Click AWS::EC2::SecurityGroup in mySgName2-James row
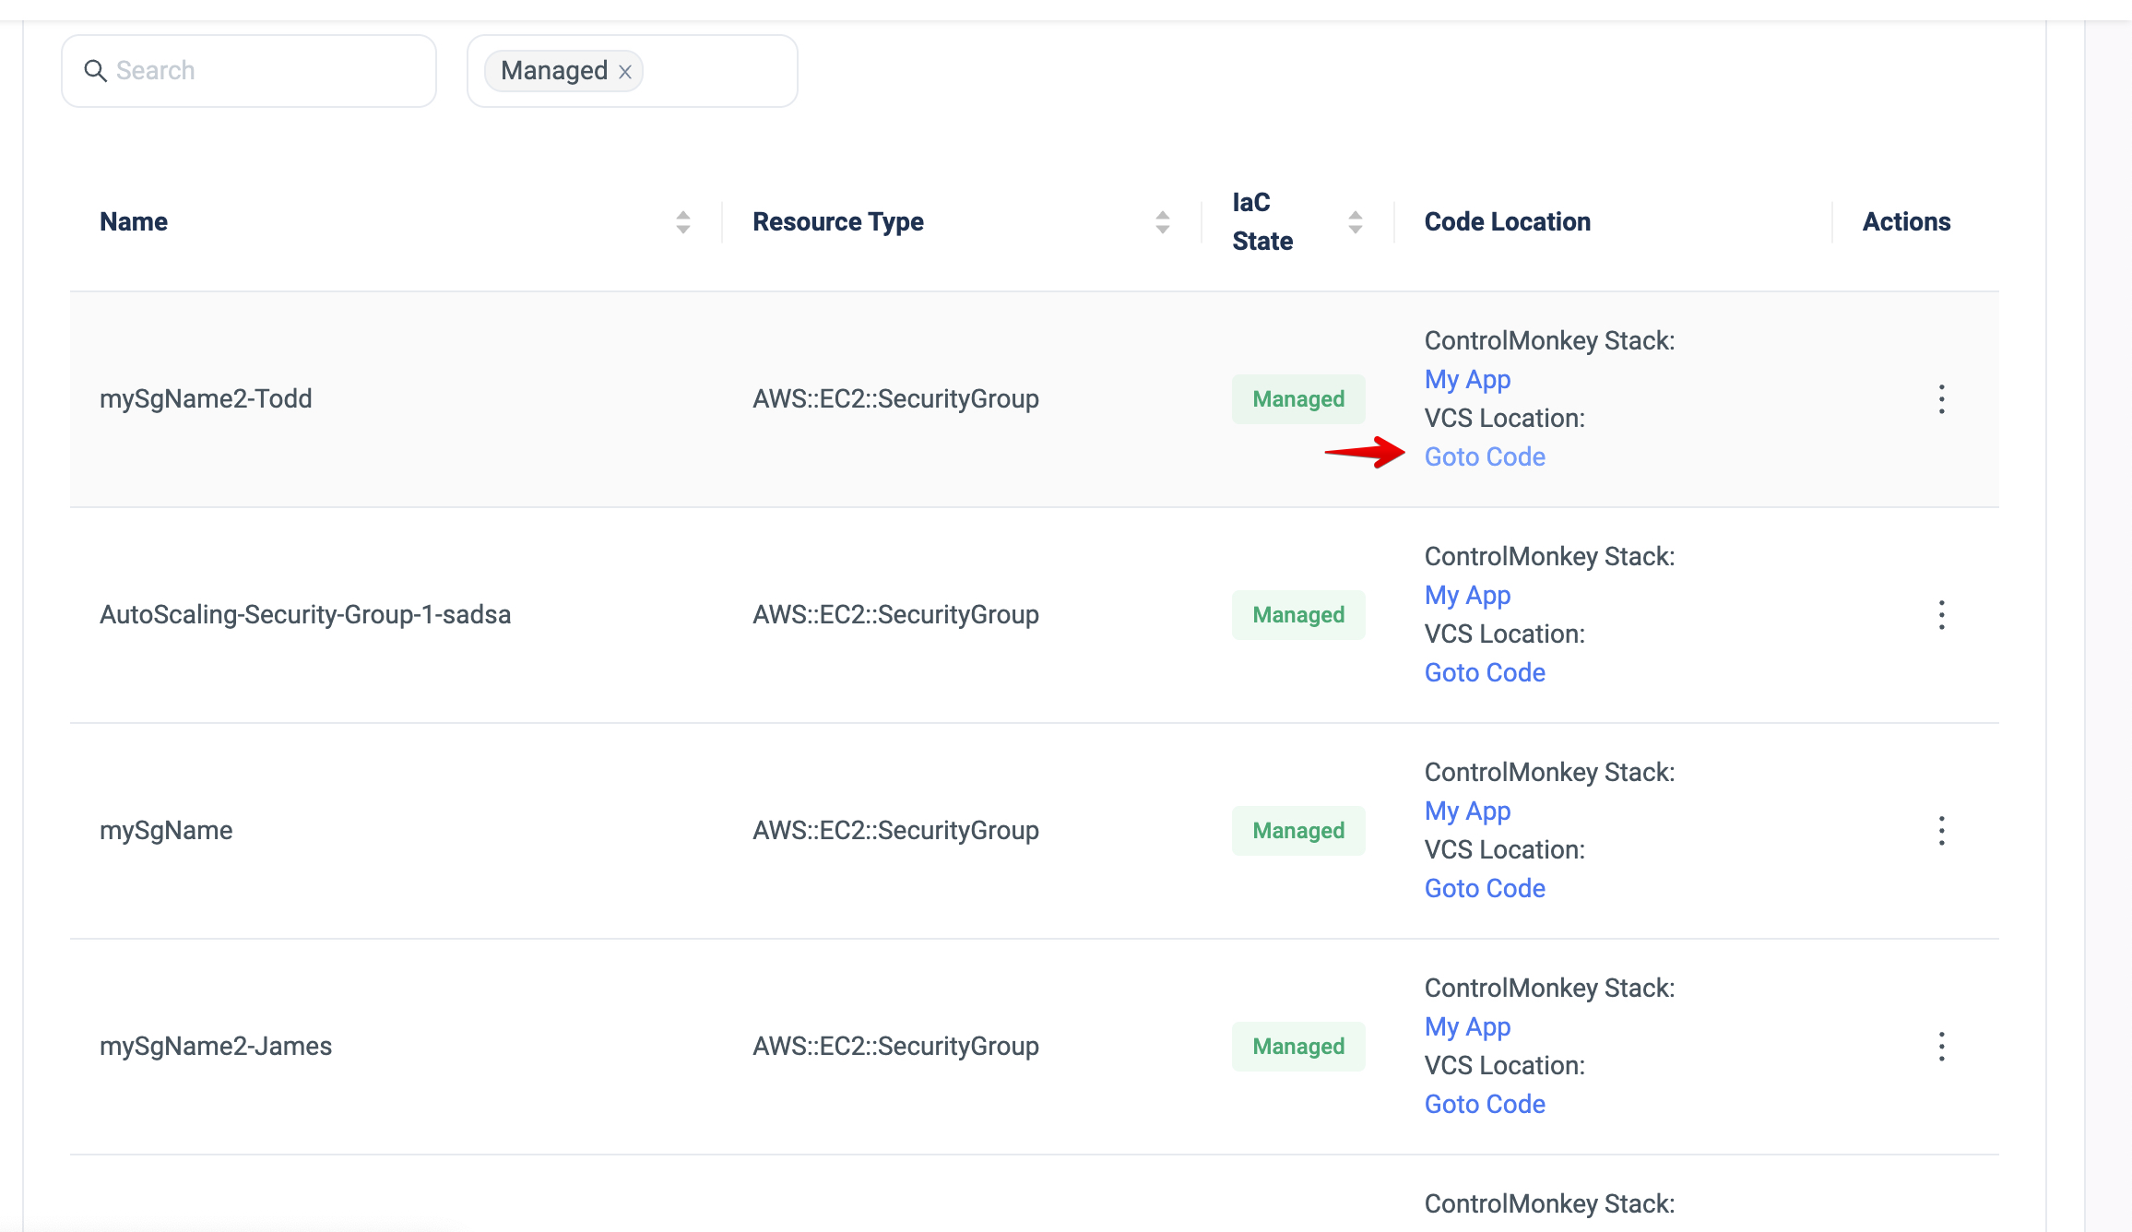Image resolution: width=2132 pixels, height=1232 pixels. pos(895,1047)
